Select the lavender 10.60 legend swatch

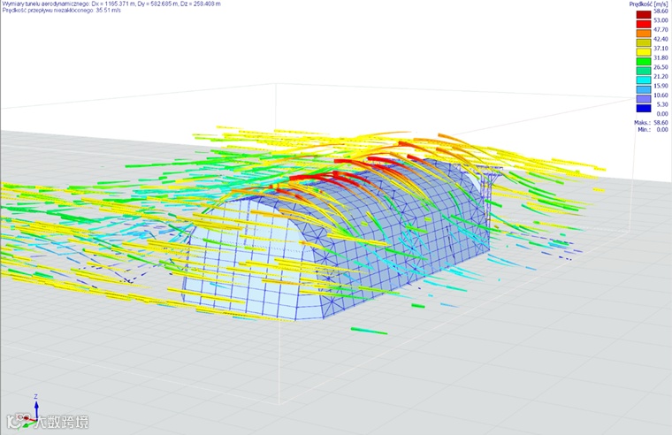pos(644,99)
